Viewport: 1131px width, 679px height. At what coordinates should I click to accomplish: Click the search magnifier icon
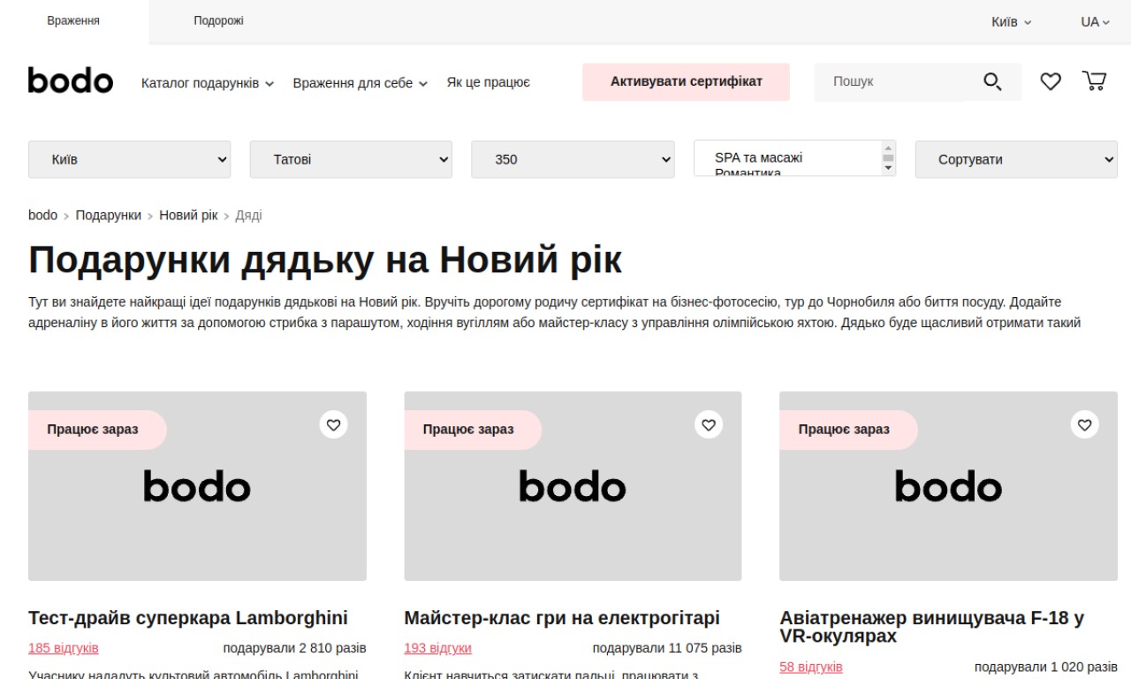pyautogui.click(x=992, y=82)
